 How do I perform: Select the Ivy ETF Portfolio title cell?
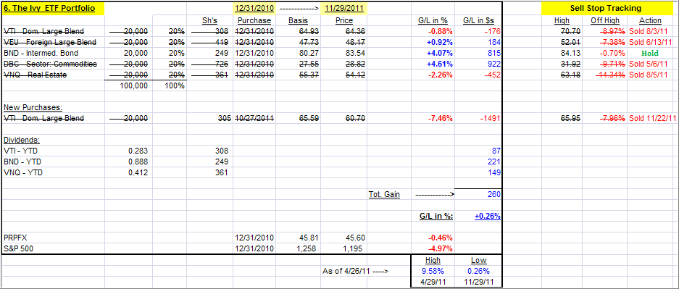tap(54, 8)
